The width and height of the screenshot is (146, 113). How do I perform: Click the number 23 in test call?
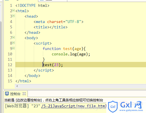click(56, 65)
